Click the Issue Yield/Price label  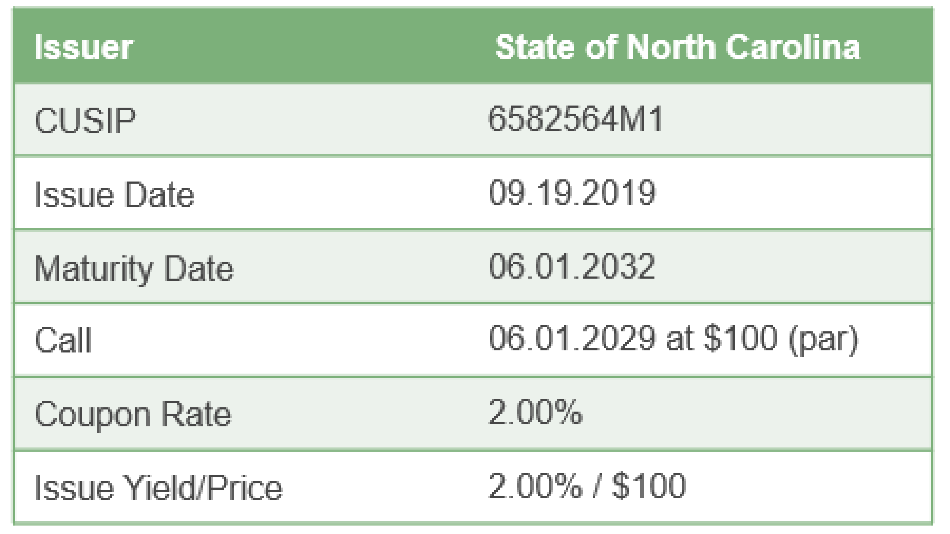pos(158,488)
